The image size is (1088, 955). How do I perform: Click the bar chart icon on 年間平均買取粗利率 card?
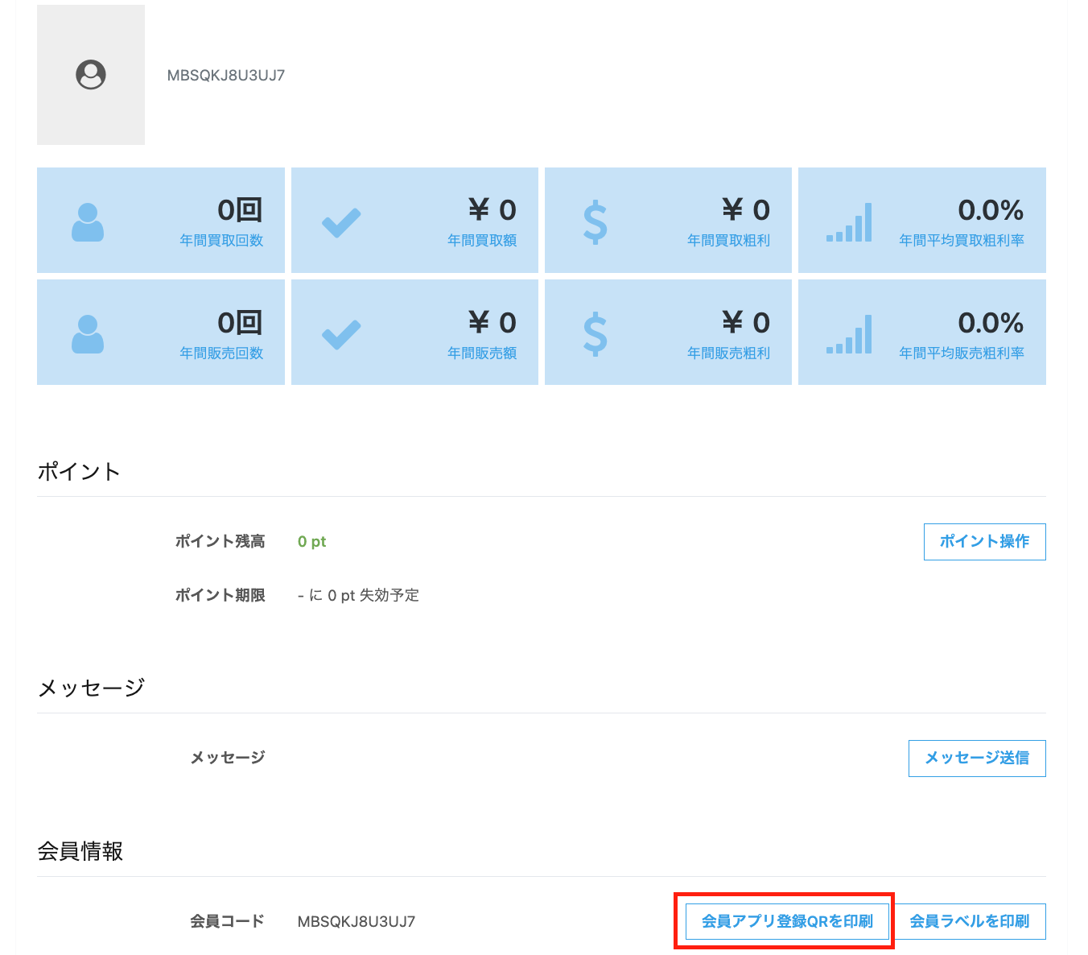849,222
